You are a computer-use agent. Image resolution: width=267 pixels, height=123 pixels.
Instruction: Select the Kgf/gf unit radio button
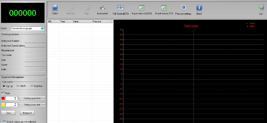4,86
